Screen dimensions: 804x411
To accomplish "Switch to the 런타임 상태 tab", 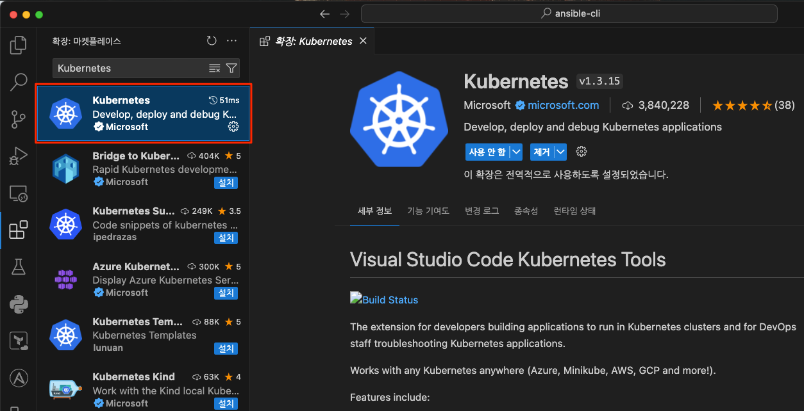I will pos(574,211).
